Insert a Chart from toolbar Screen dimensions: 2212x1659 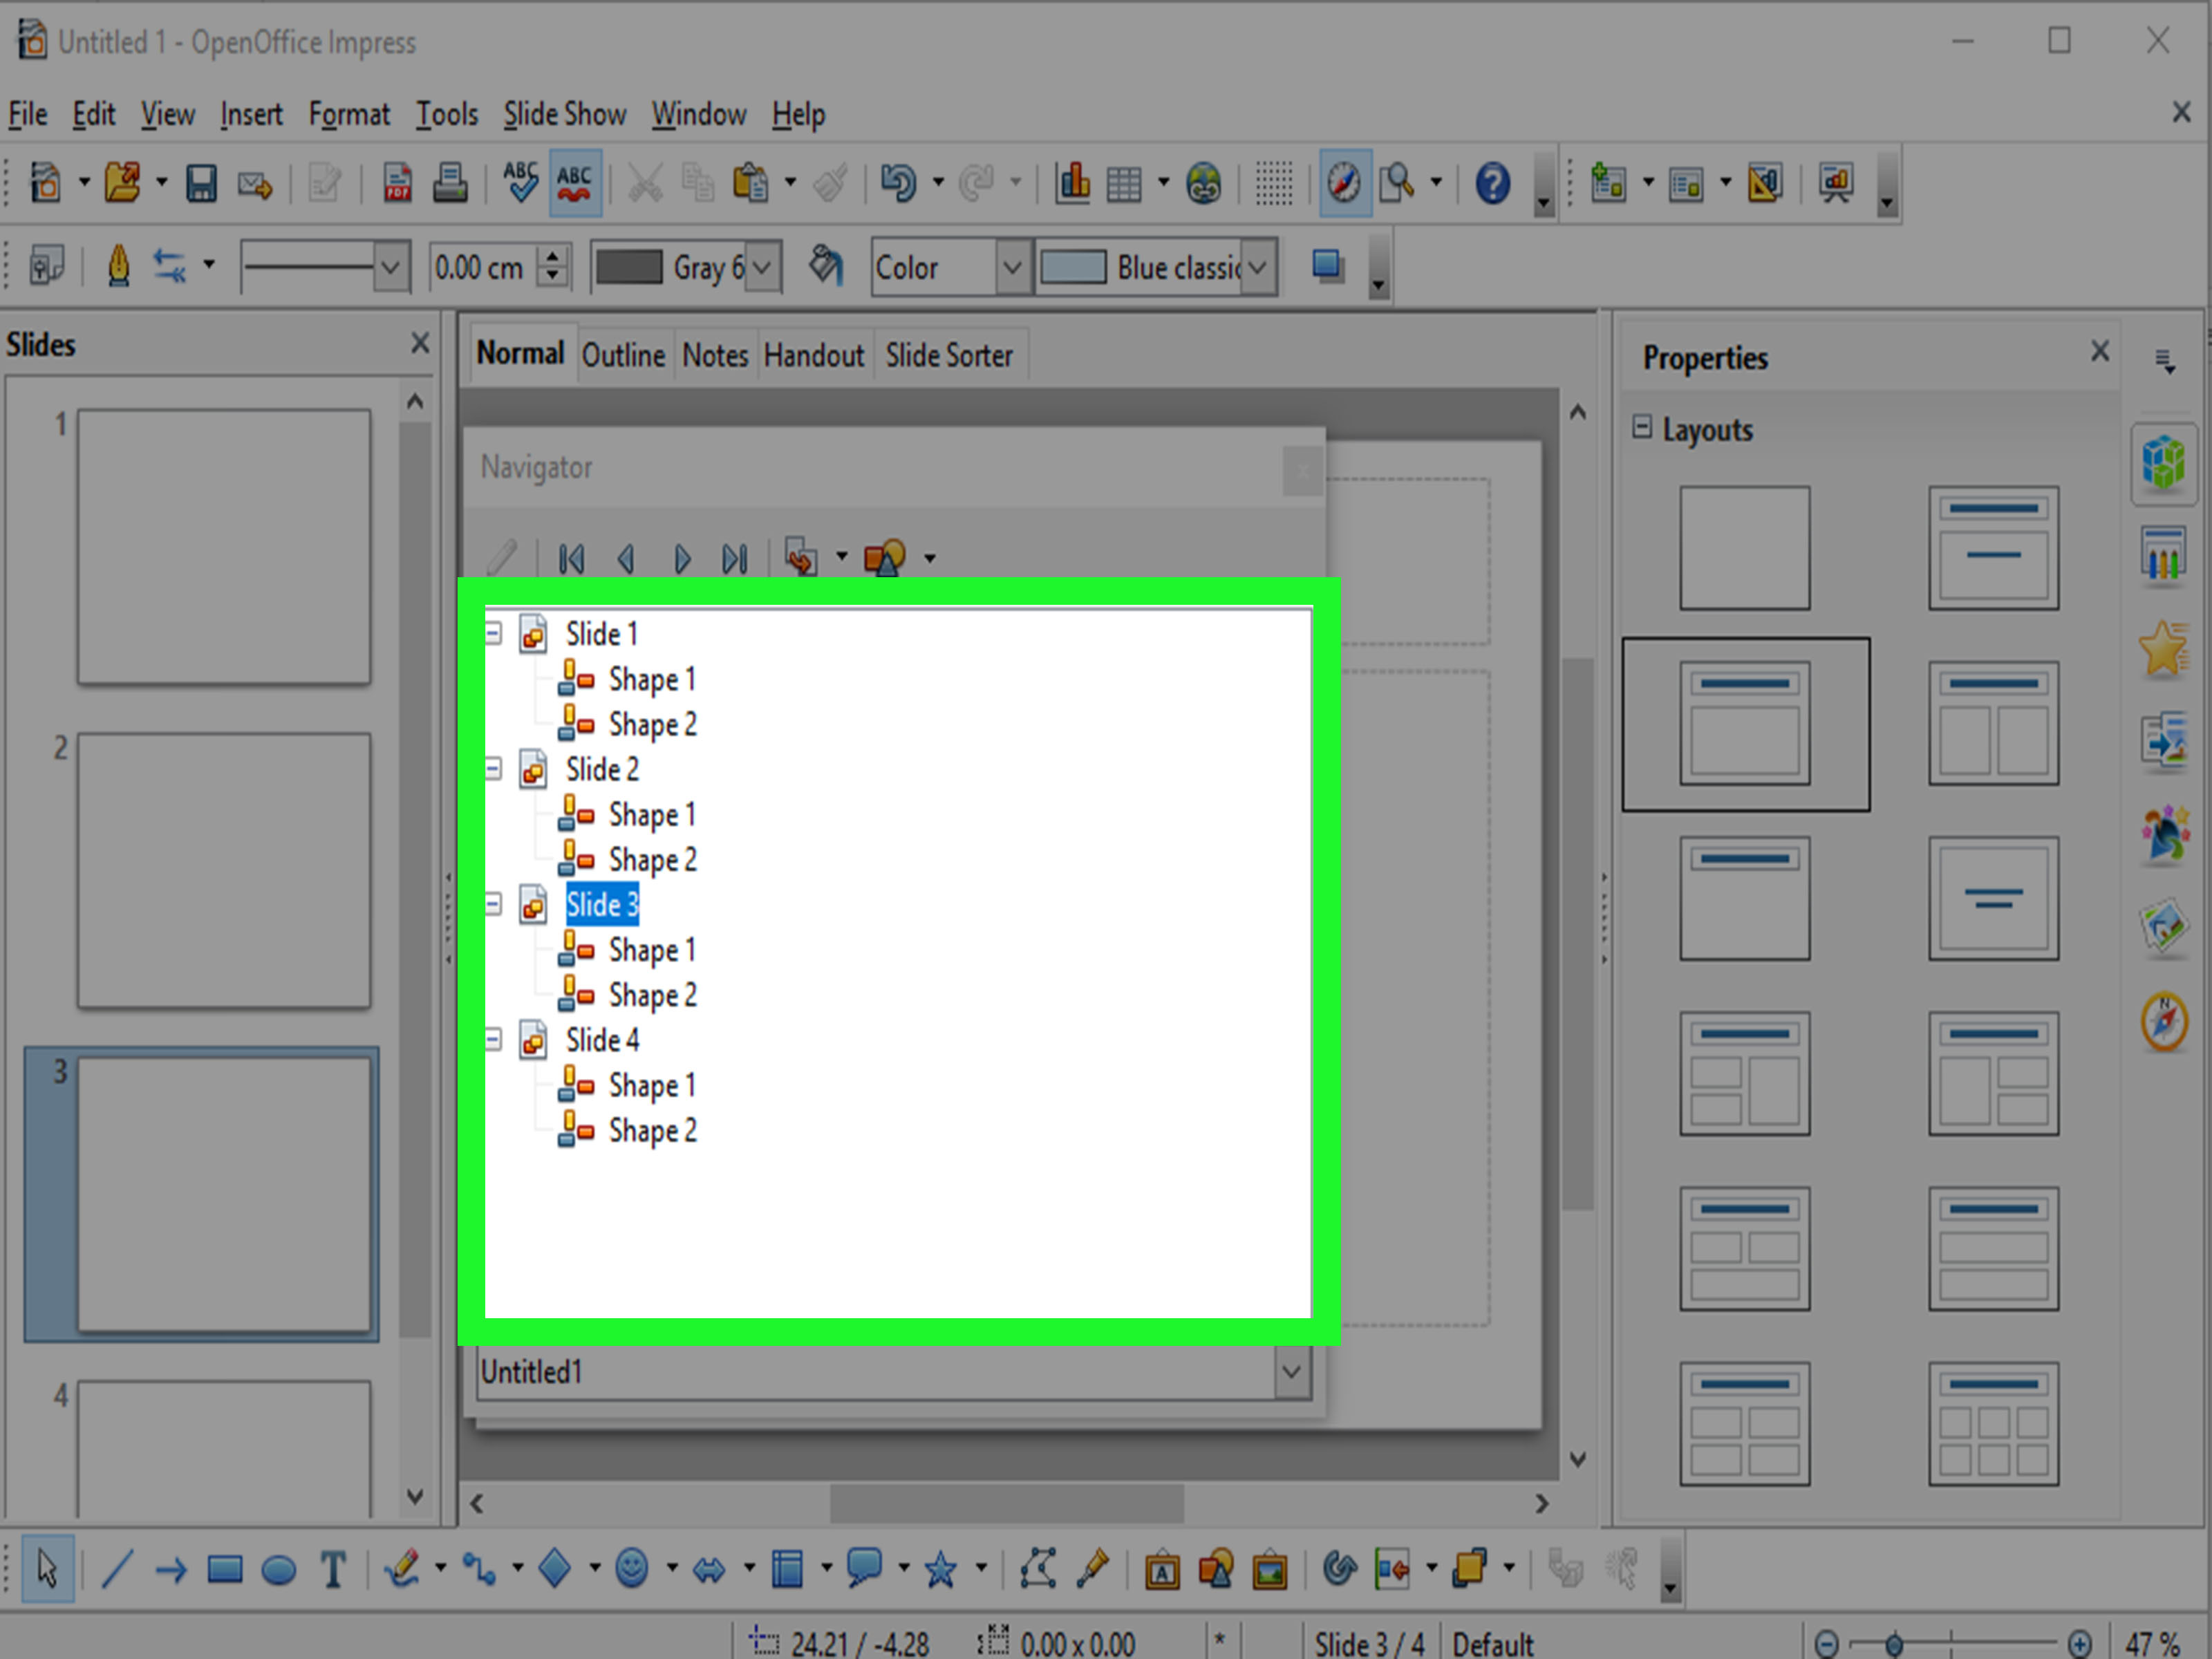[1072, 183]
